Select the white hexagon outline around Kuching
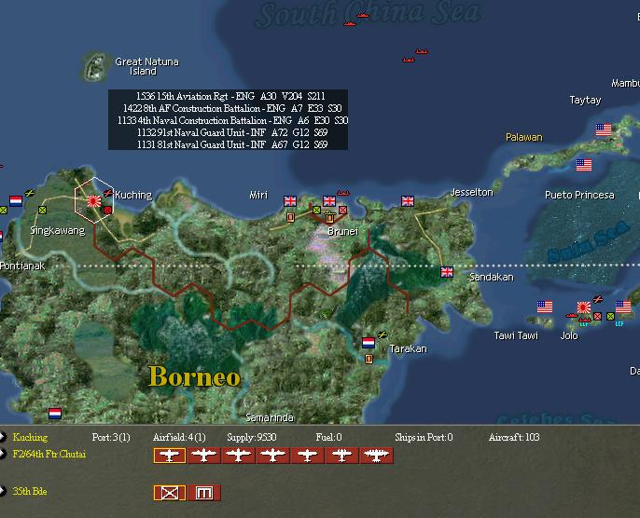This screenshot has width=640, height=518. [x=94, y=200]
